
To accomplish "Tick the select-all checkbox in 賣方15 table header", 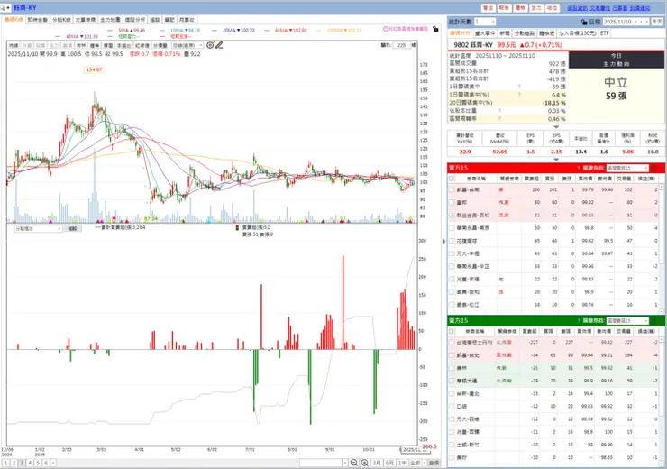I will pyautogui.click(x=452, y=331).
